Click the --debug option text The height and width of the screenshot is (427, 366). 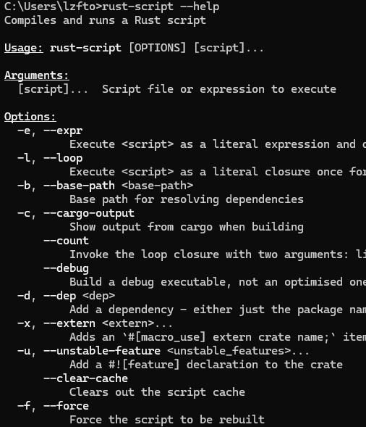pos(66,268)
